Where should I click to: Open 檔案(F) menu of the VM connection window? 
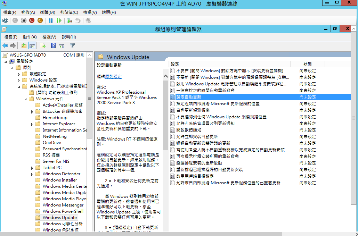pyautogui.click(x=10, y=12)
